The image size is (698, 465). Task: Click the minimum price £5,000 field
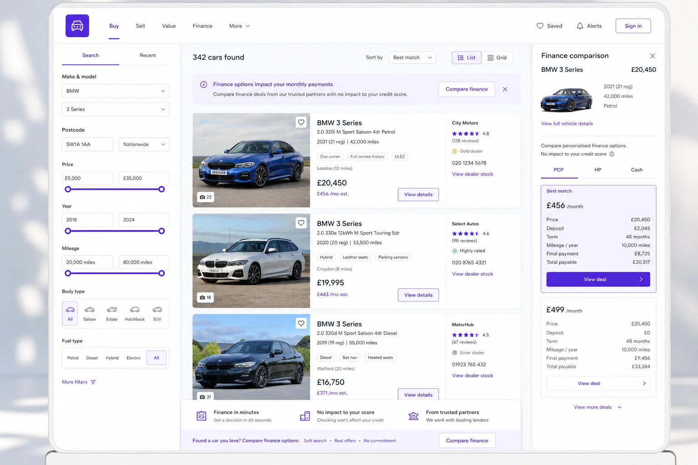pyautogui.click(x=87, y=178)
